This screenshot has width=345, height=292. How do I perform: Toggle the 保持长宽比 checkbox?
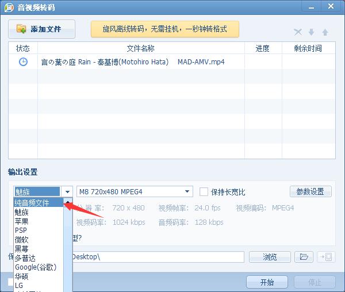[204, 192]
